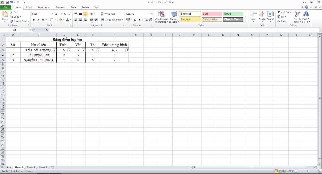This screenshot has width=322, height=174.
Task: Click the Orientation text-angle icon
Action: pos(92,14)
